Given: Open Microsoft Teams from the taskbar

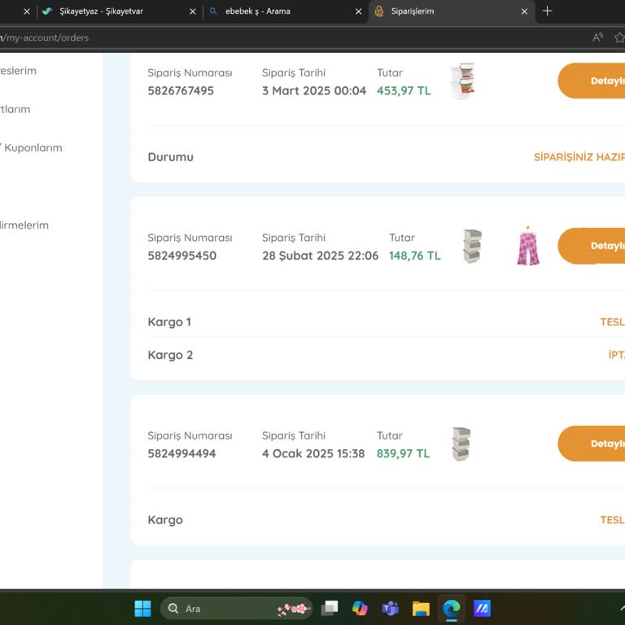Looking at the screenshot, I should (x=391, y=608).
